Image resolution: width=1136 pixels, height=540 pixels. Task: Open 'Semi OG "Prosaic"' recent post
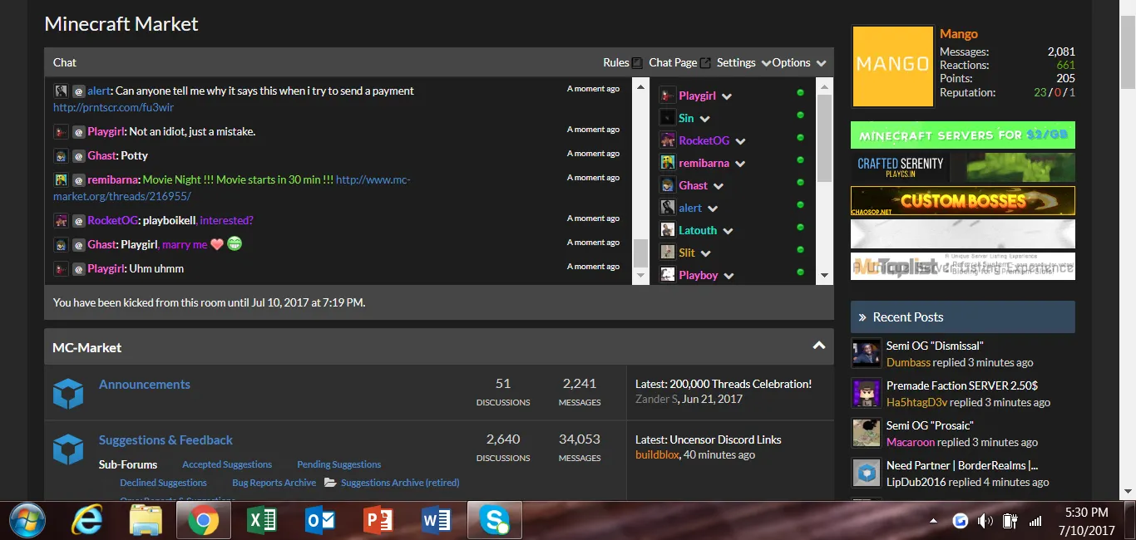tap(930, 425)
